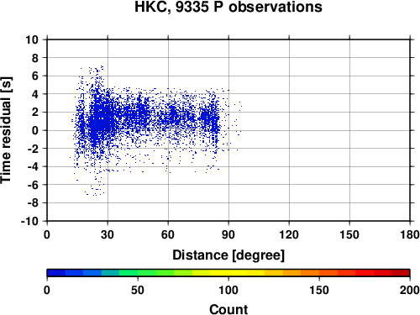Click the distance tick label '150' on x-axis

(x=349, y=234)
